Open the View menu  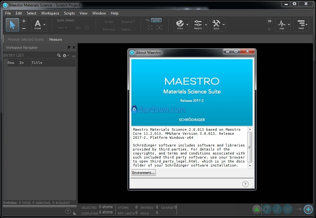[83, 13]
